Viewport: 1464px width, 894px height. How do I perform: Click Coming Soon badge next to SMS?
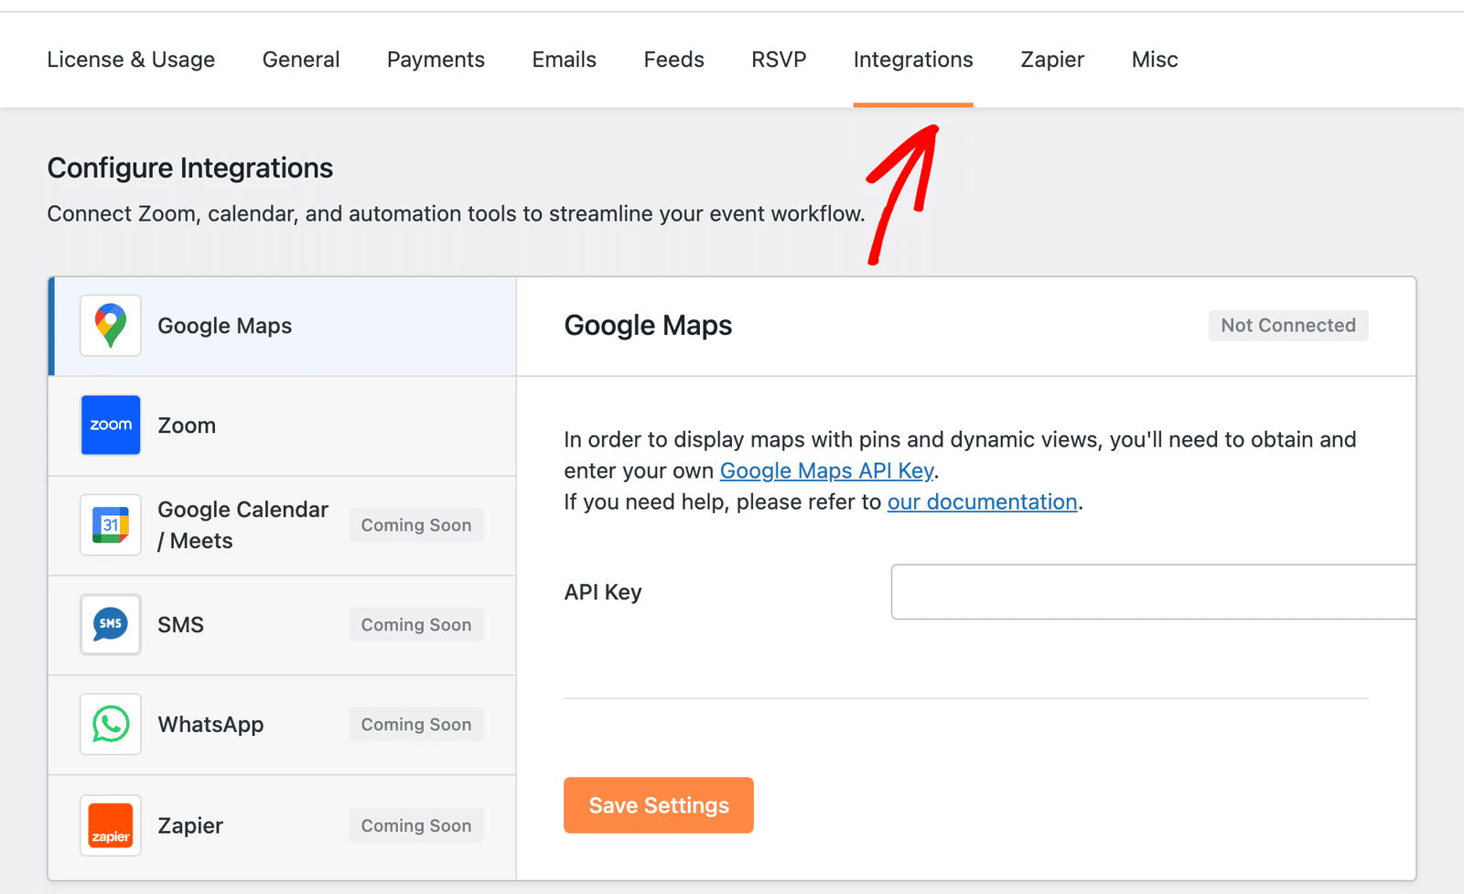coord(416,625)
